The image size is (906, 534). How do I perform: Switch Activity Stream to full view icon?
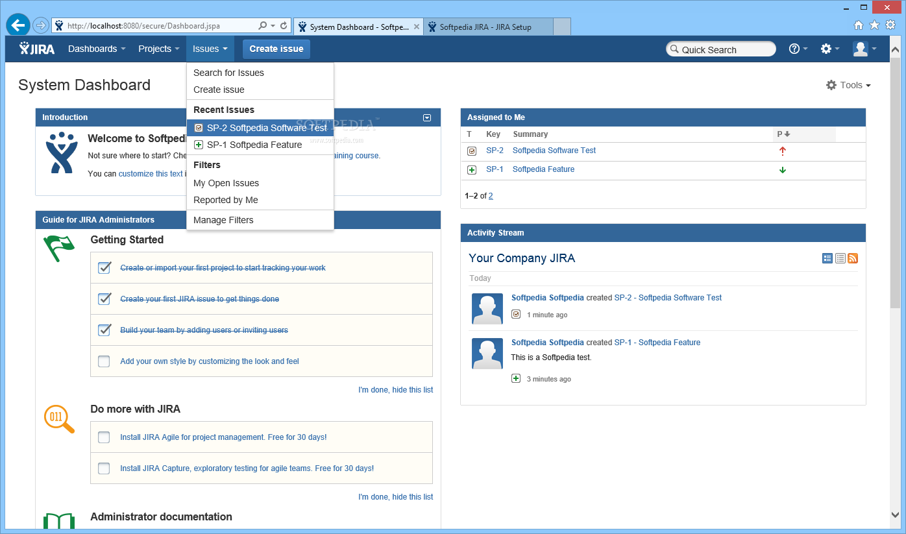click(827, 258)
